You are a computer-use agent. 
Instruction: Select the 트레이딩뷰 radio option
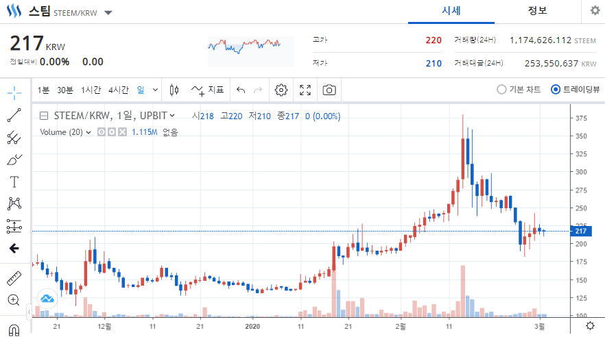pos(576,89)
